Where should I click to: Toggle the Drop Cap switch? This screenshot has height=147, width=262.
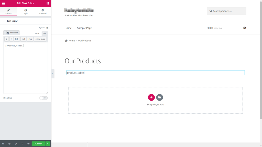click(x=43, y=98)
